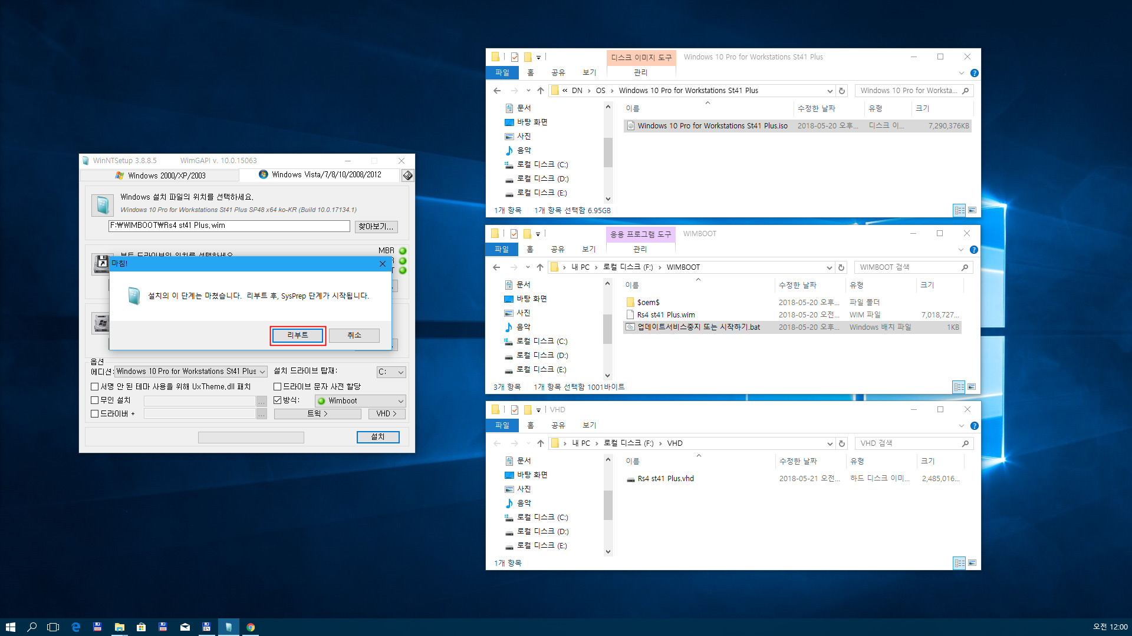Click the search magnifier in the VHD search box
The height and width of the screenshot is (636, 1132).
point(965,443)
